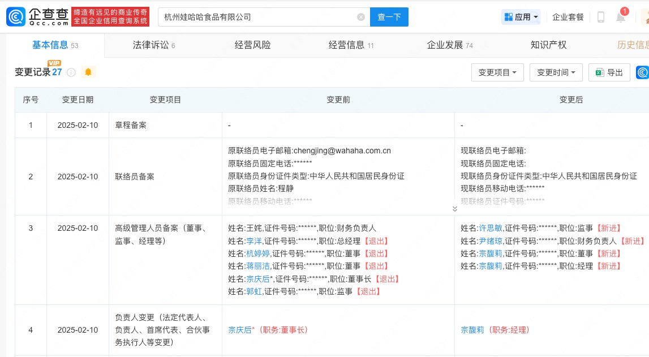Open 李洋 profile link in row 3
Image resolution: width=649 pixels, height=357 pixels.
pos(254,241)
